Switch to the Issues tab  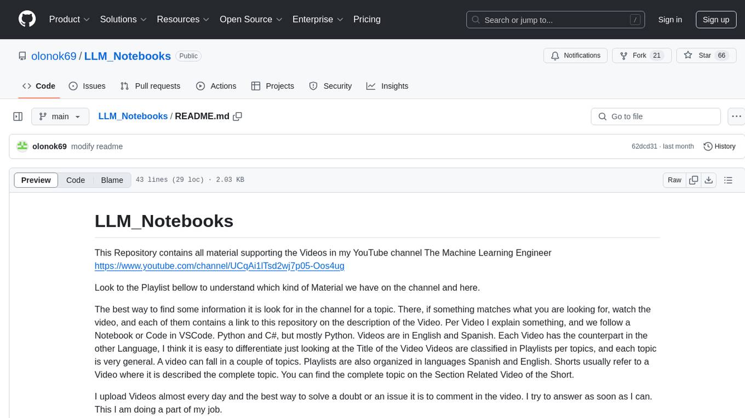pyautogui.click(x=87, y=86)
